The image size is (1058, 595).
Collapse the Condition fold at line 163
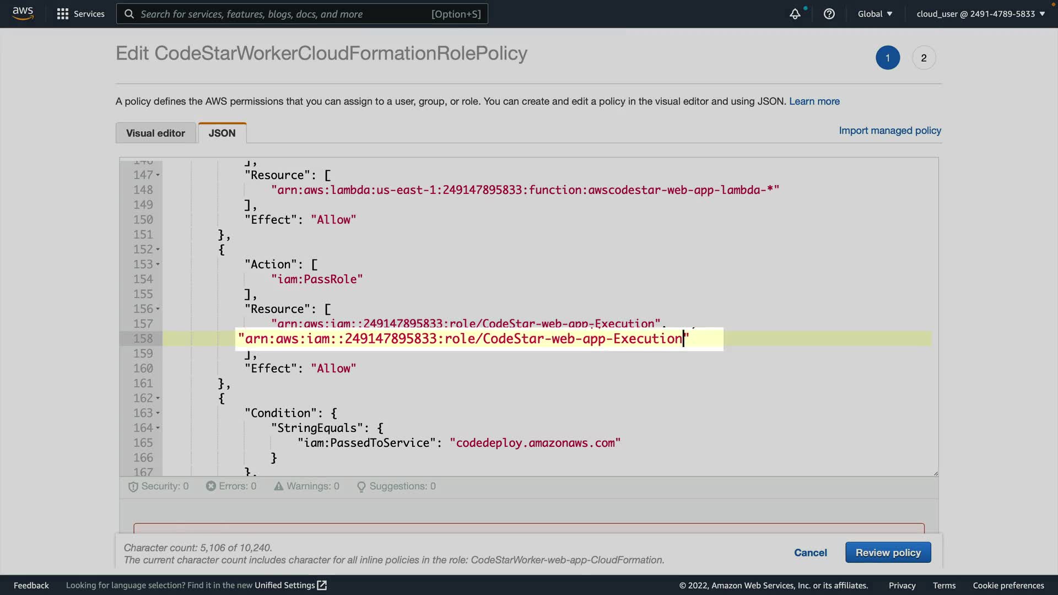pos(158,413)
